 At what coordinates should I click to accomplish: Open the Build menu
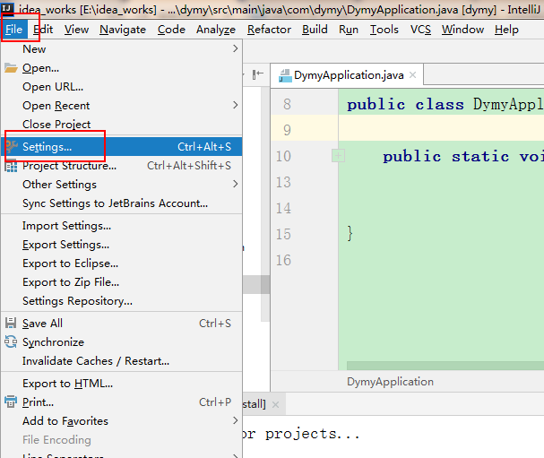click(315, 30)
